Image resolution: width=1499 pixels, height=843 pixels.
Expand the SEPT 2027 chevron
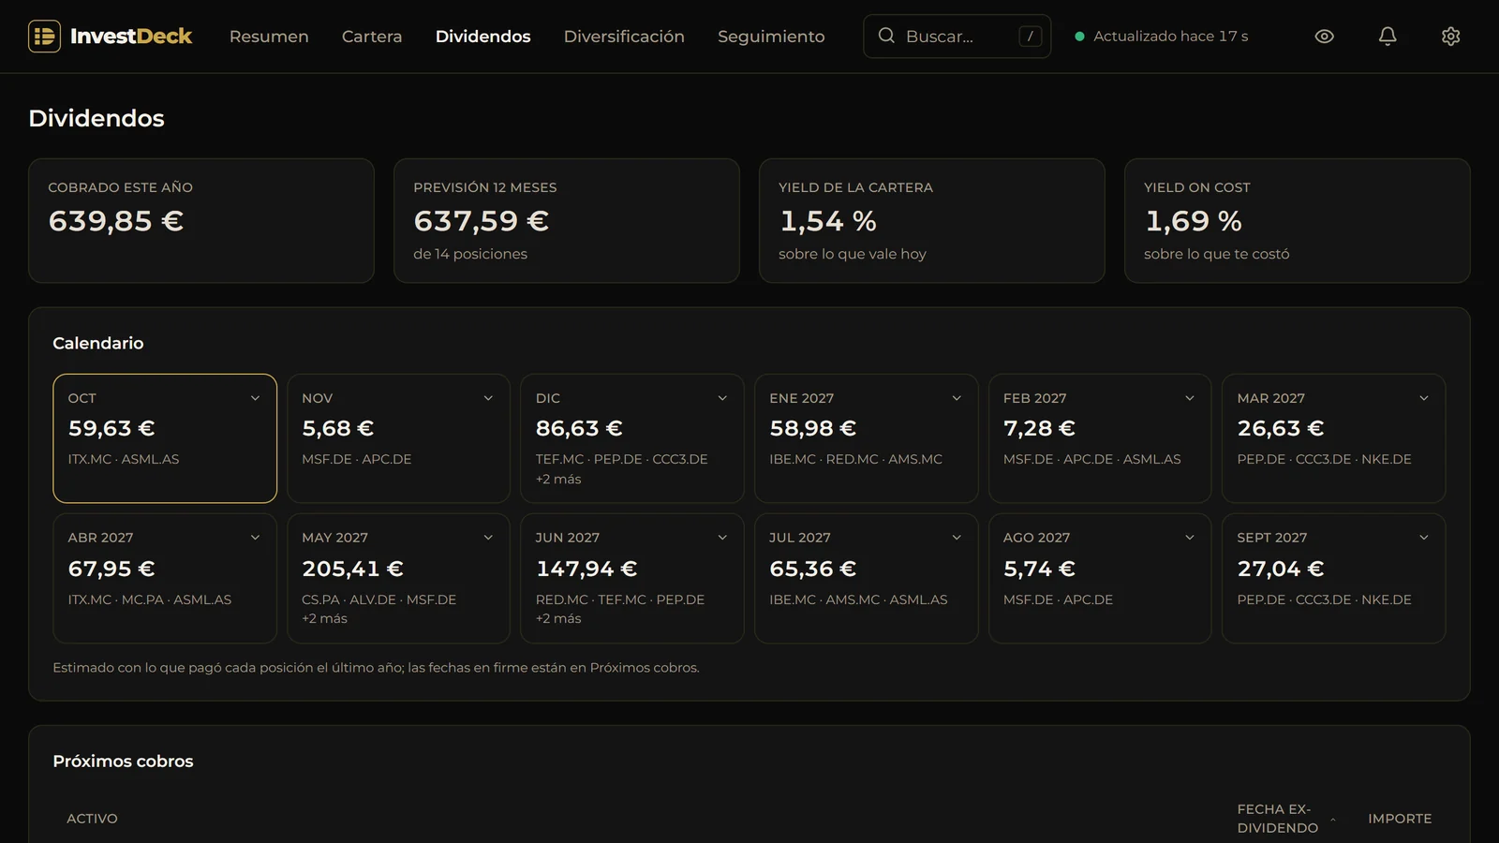(1424, 538)
